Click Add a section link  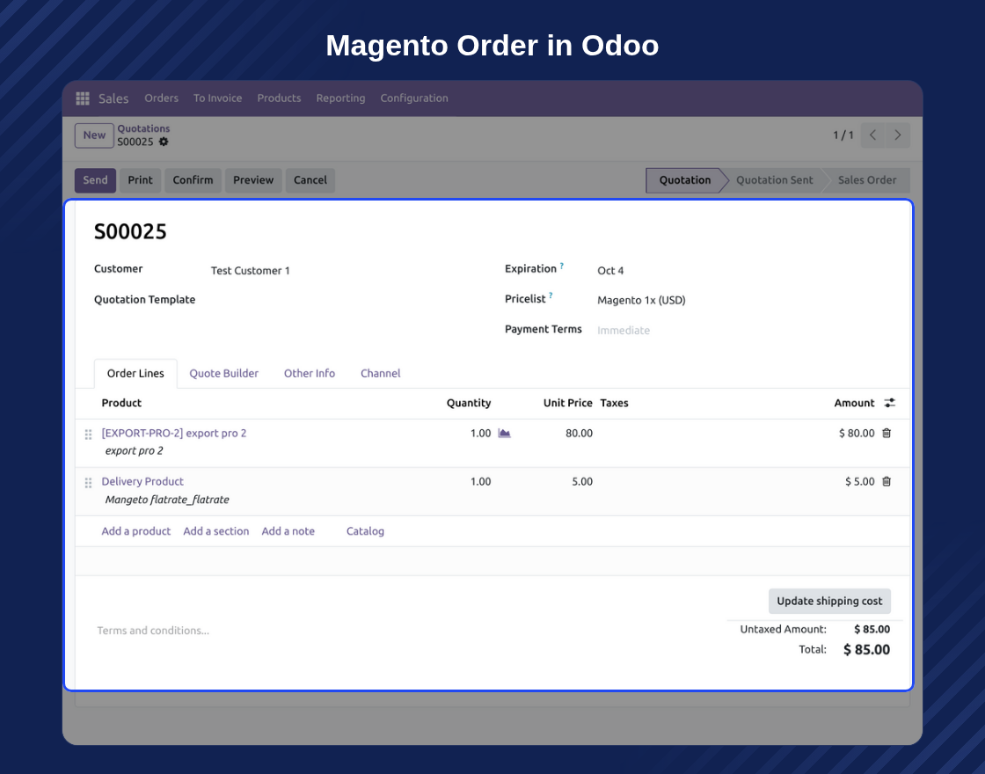(216, 531)
